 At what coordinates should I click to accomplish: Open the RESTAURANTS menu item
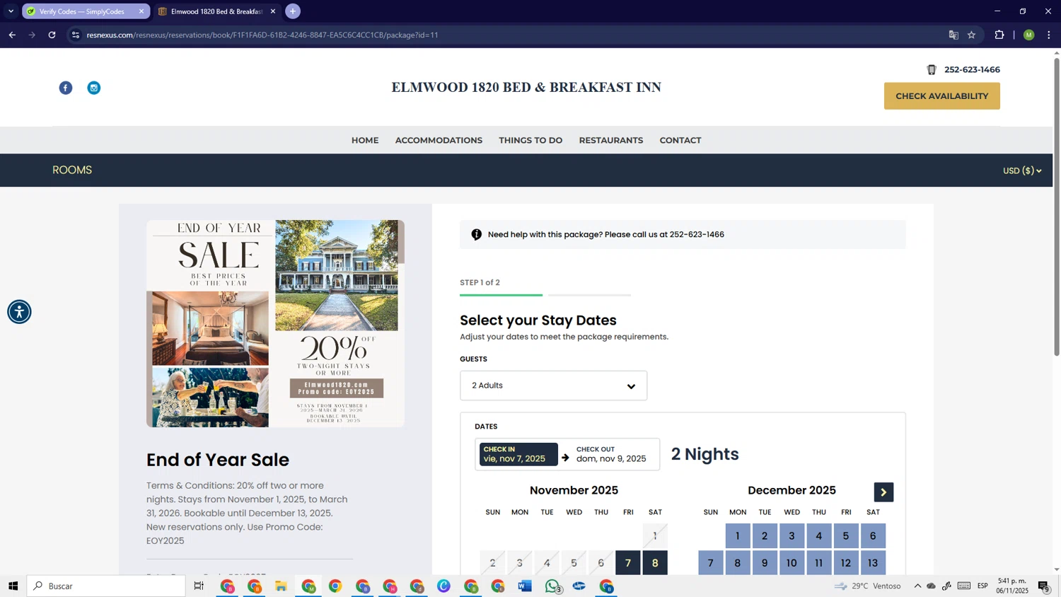(611, 140)
